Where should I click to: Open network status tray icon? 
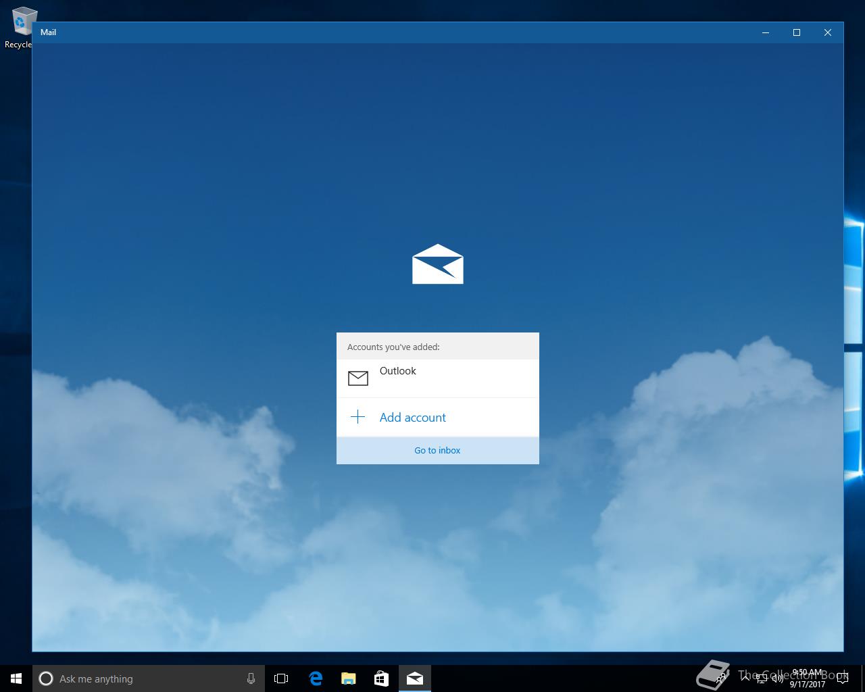[x=761, y=678]
